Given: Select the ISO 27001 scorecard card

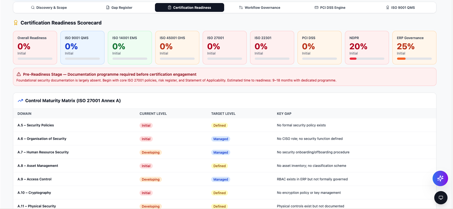Looking at the screenshot, I should [225, 48].
